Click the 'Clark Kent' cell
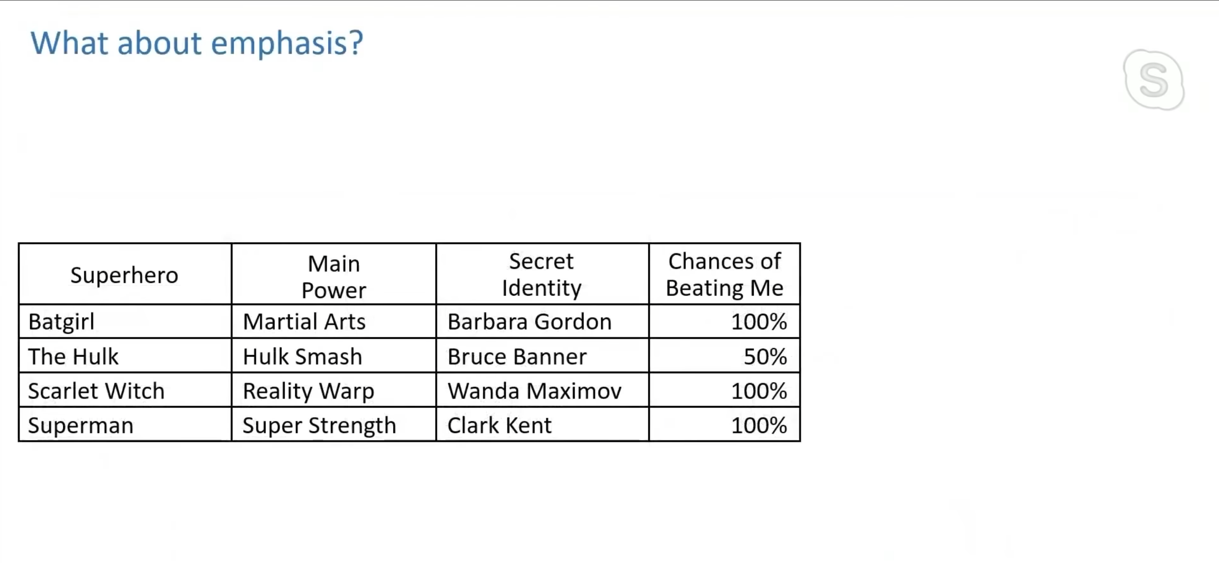Image resolution: width=1219 pixels, height=563 pixels. pos(542,425)
